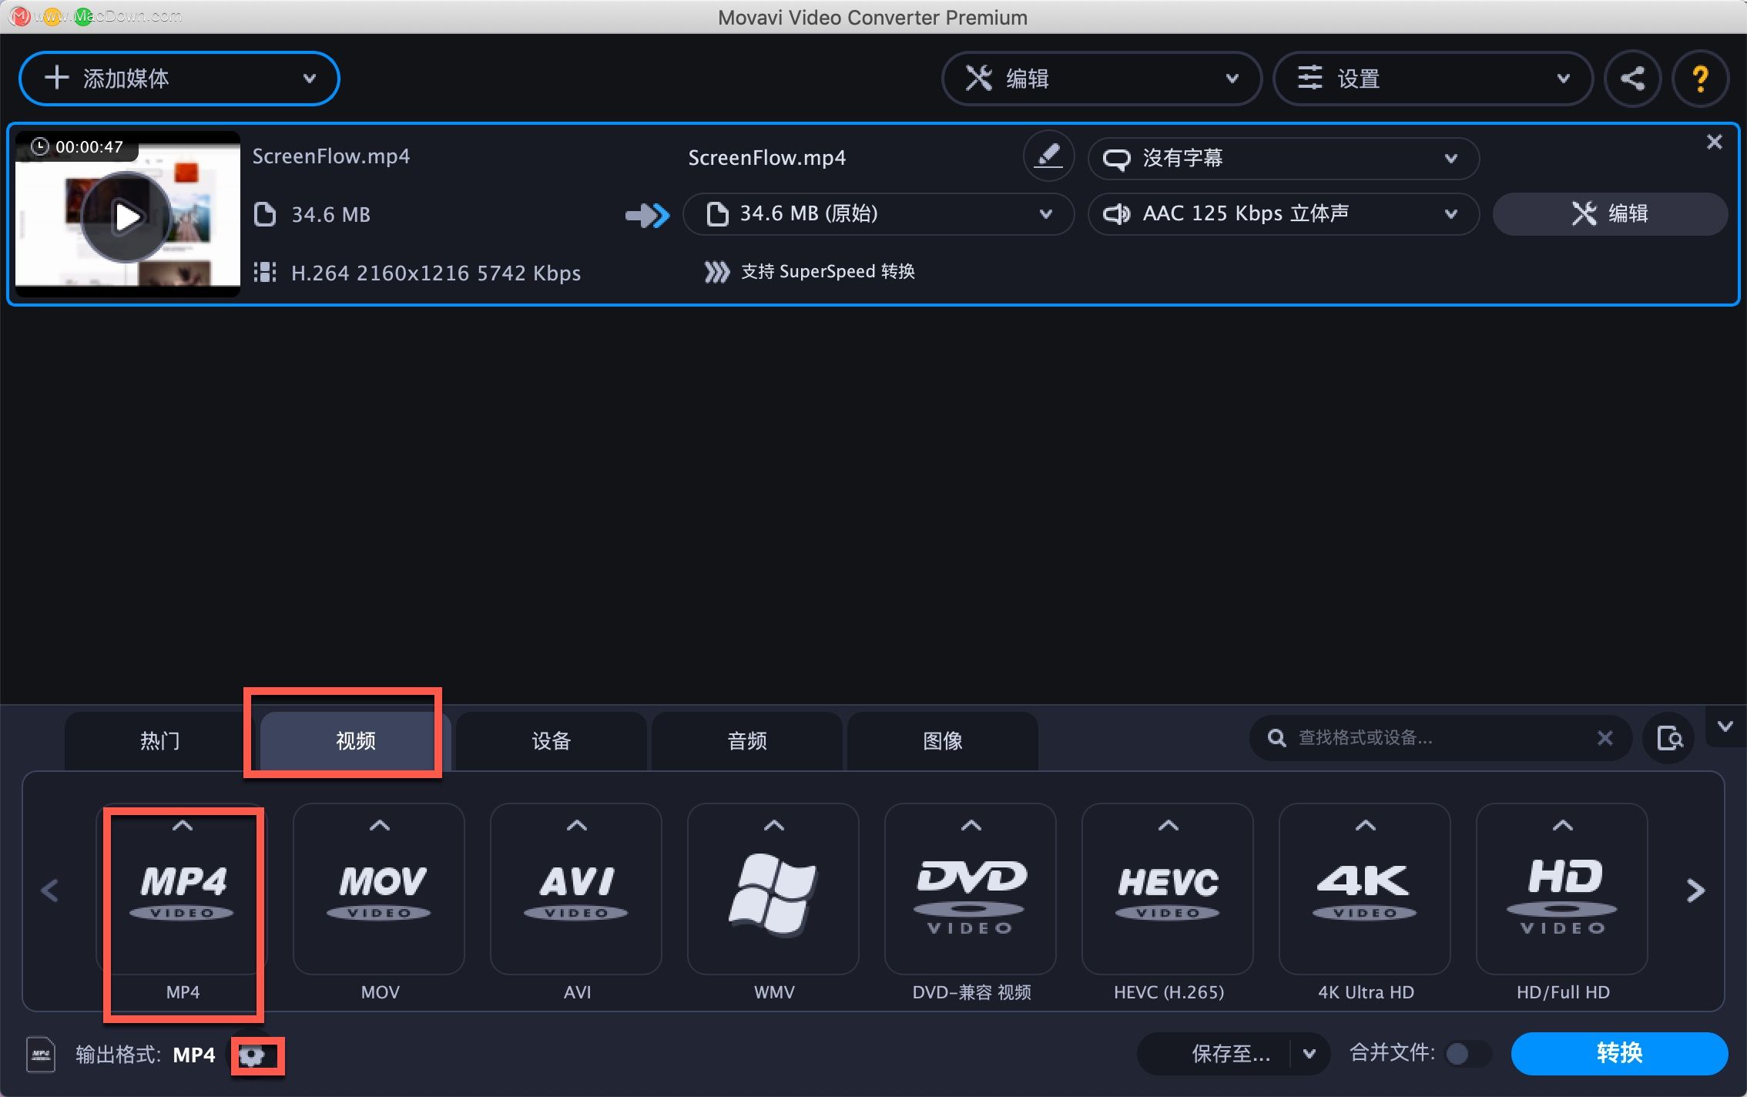Click the rename pencil icon for ScreenFlow.mp4

tap(1048, 156)
